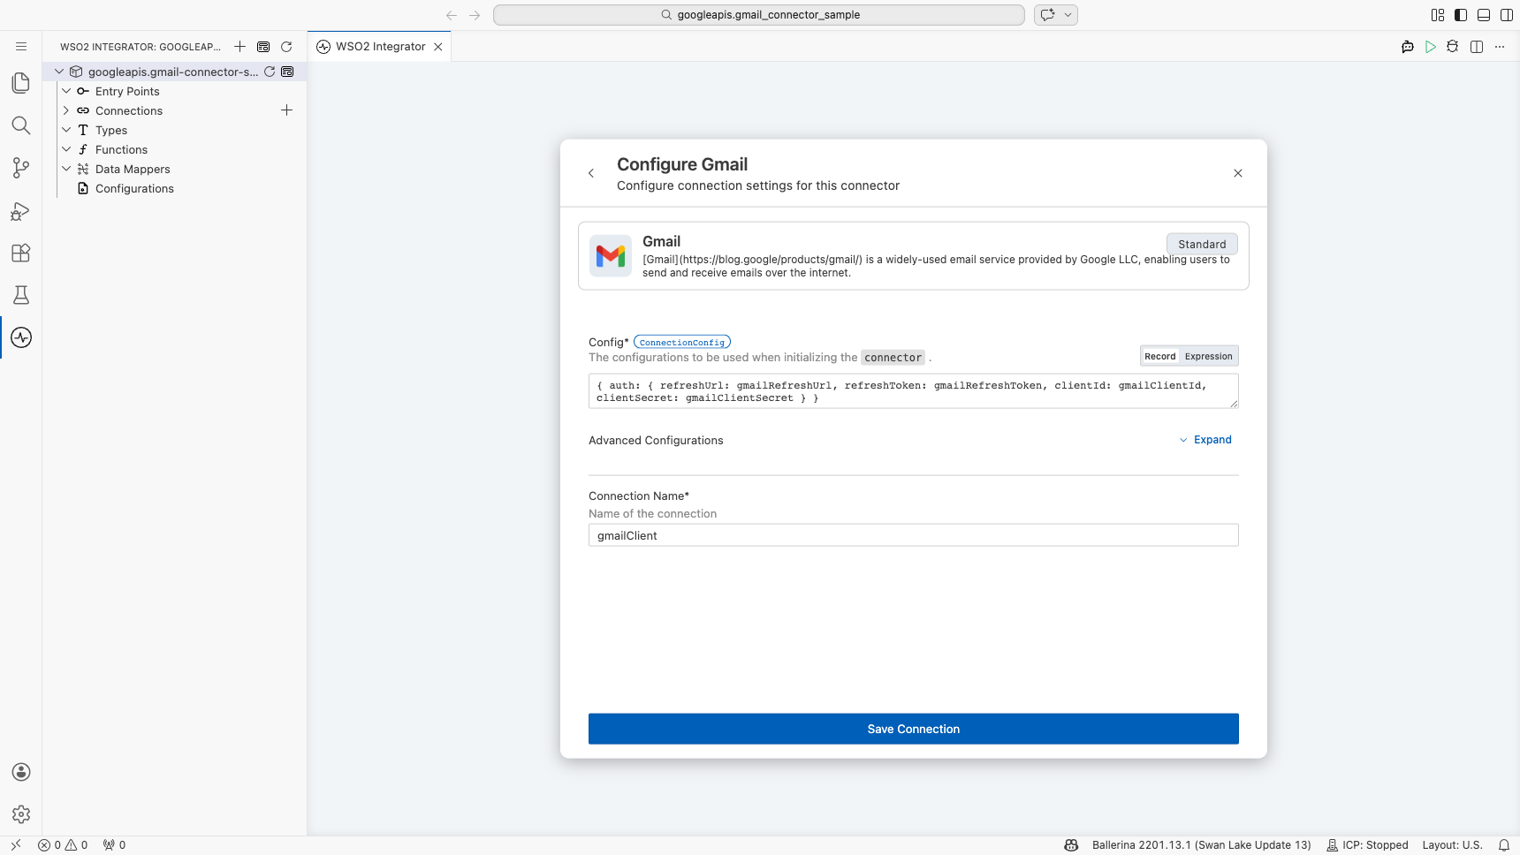
Task: Refresh the WSO2 Integrator sidebar
Action: click(286, 47)
